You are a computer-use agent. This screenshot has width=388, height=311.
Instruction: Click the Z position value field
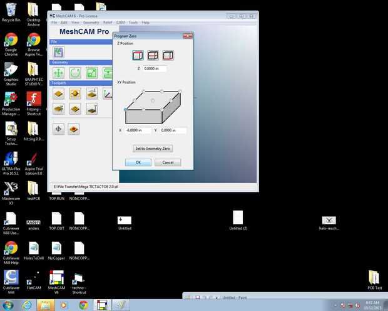click(x=155, y=69)
